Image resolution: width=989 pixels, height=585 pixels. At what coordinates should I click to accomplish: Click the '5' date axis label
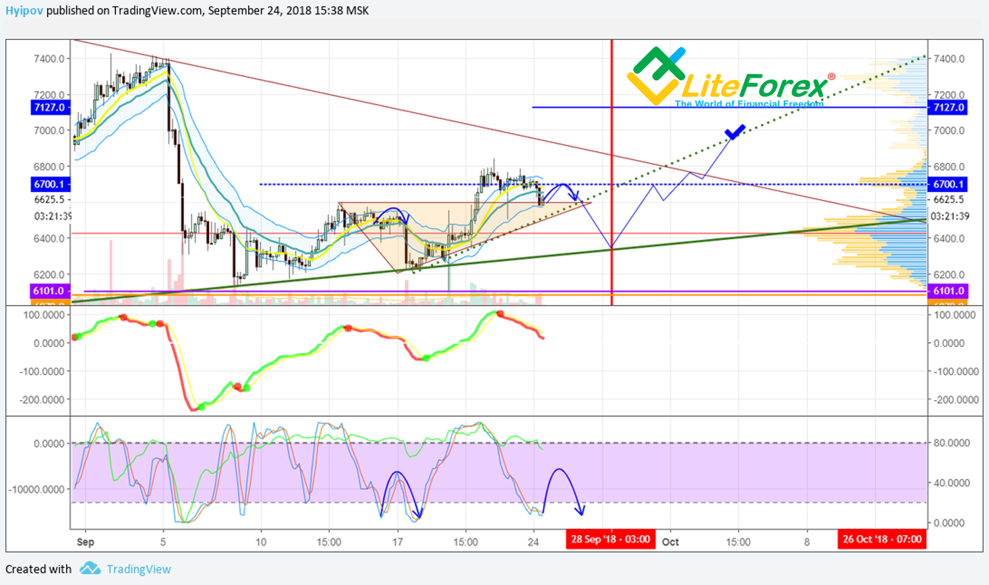[163, 542]
